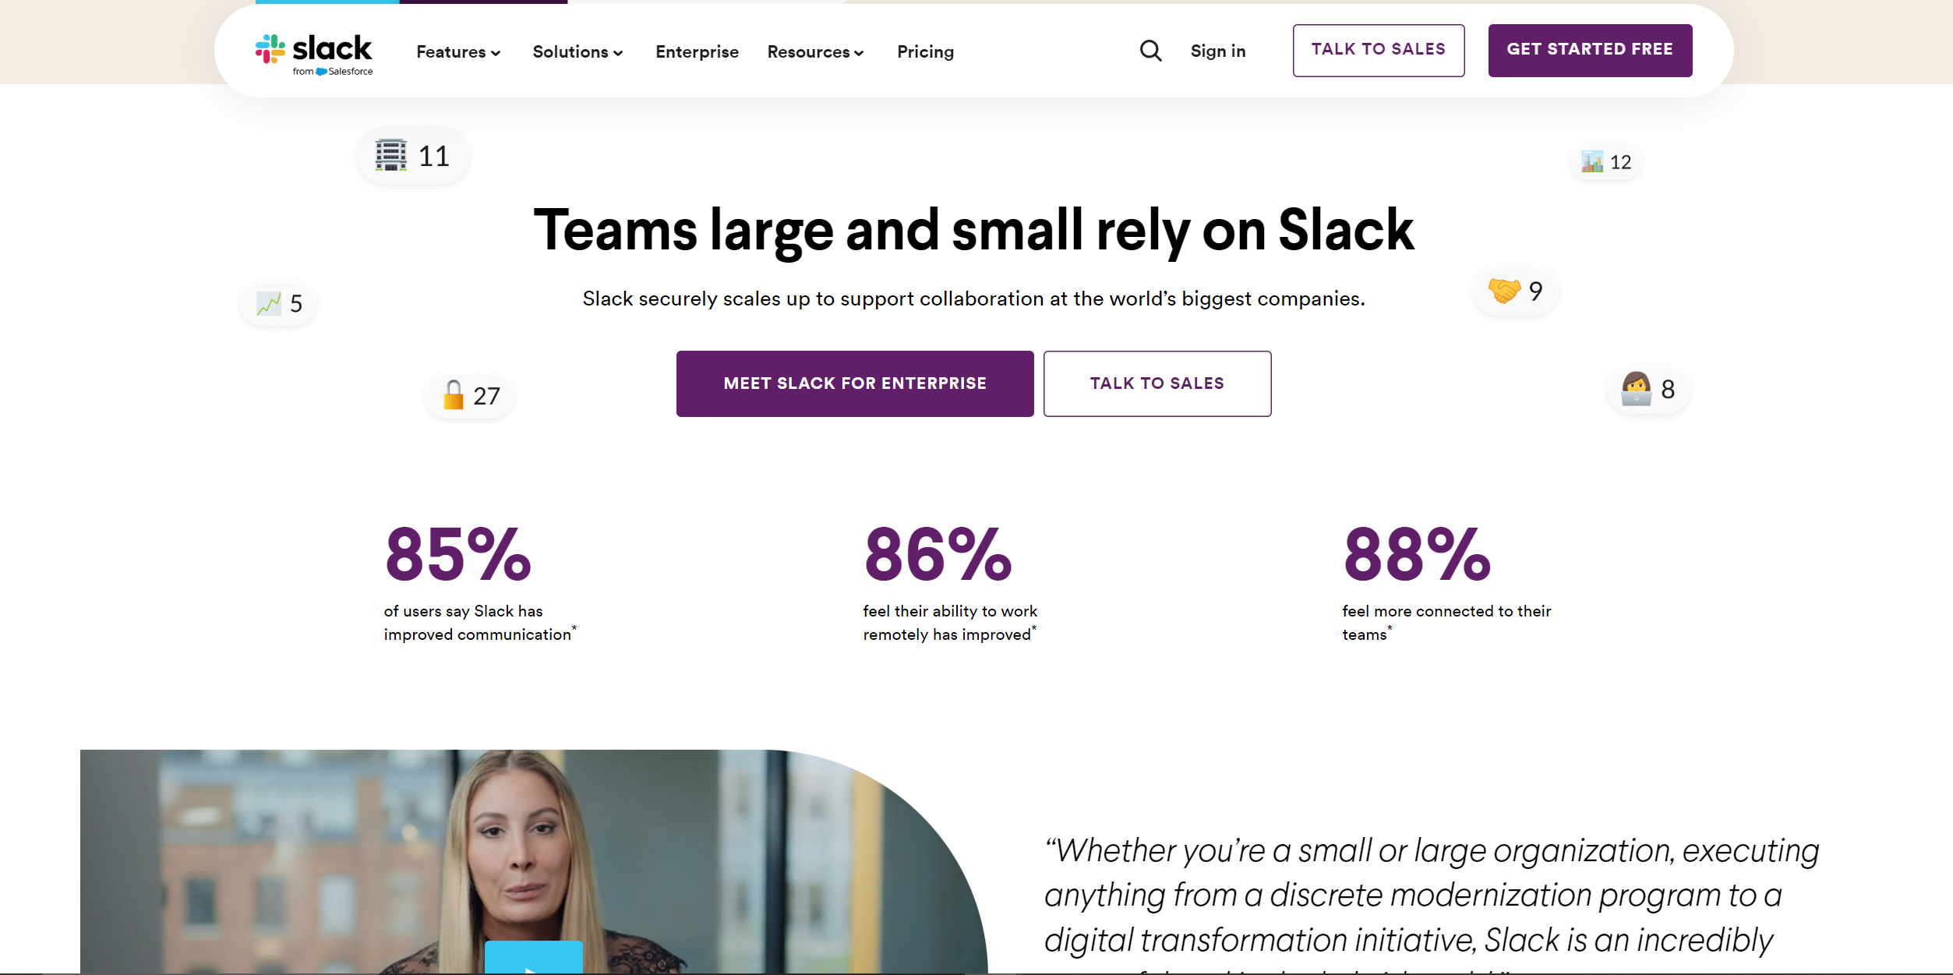The width and height of the screenshot is (1953, 975).
Task: Click the office building emoji badge 11
Action: click(x=413, y=156)
